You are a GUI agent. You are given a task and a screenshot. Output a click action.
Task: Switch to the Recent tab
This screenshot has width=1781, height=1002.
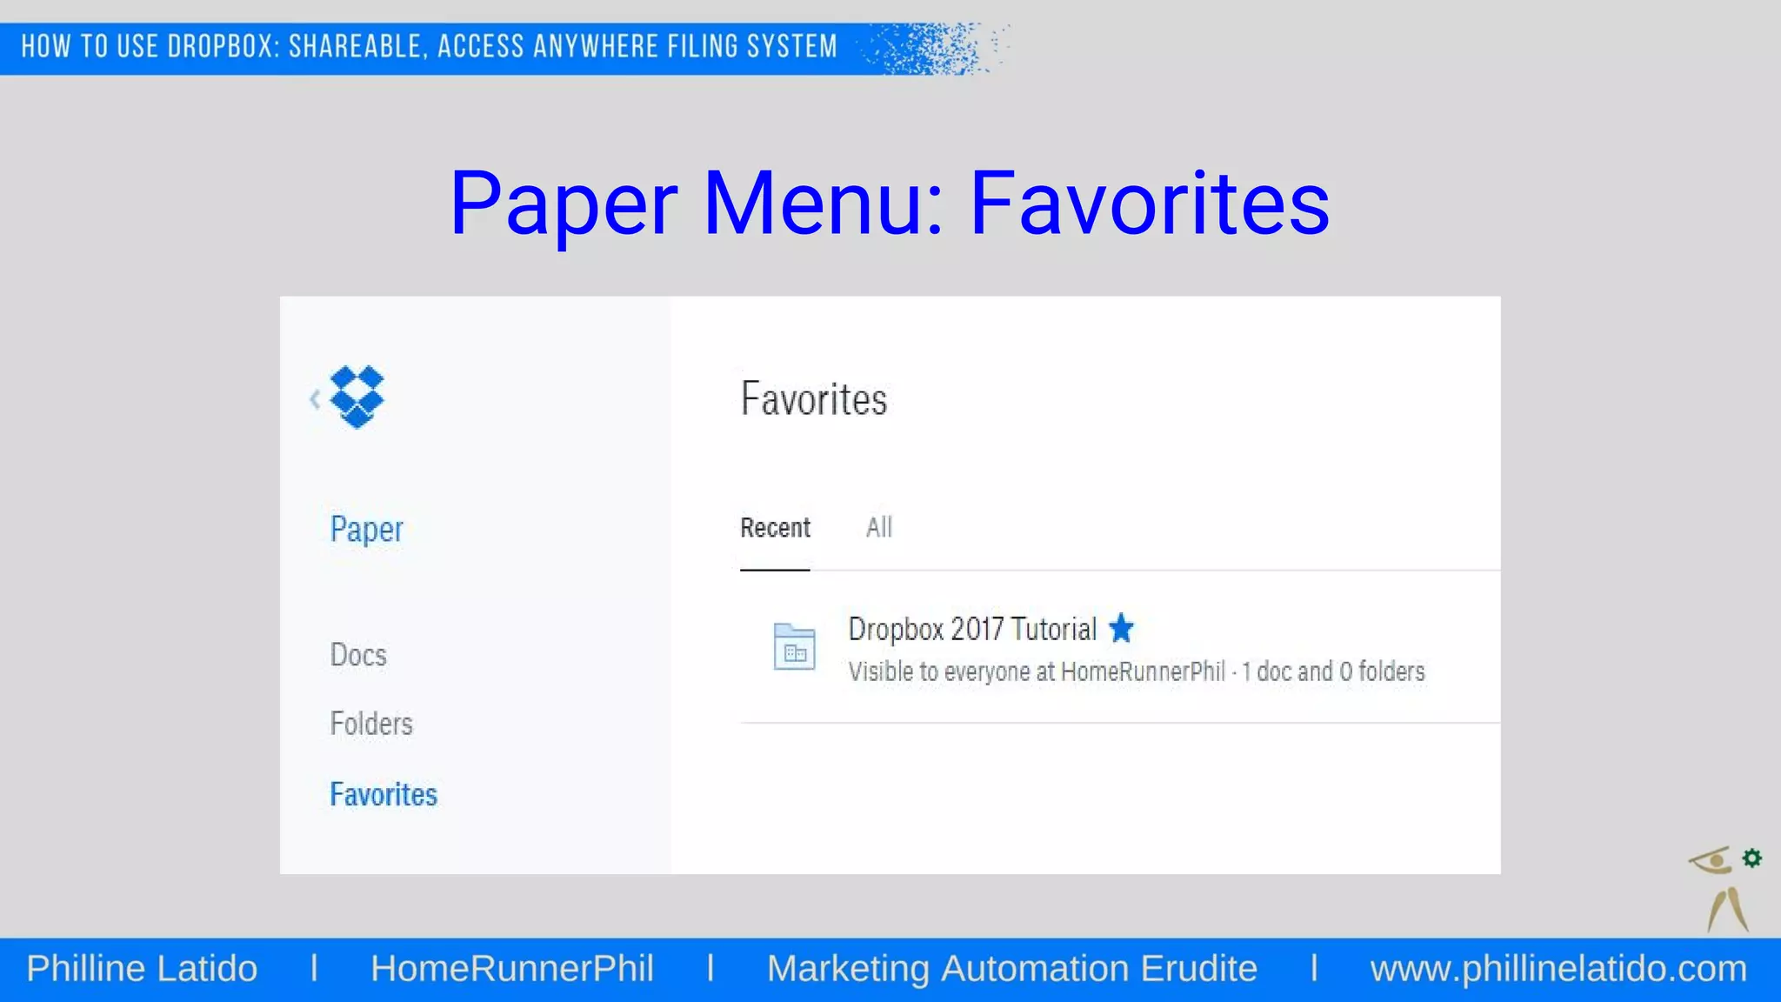775,528
